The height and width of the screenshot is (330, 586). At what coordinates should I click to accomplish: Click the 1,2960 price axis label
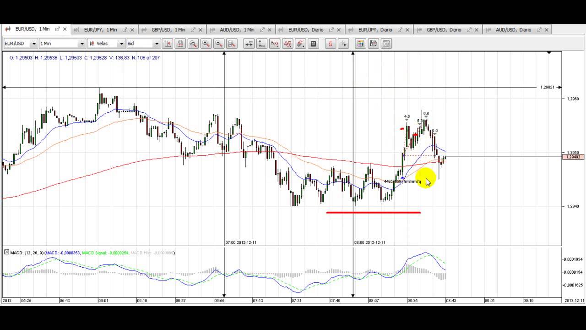click(573, 99)
